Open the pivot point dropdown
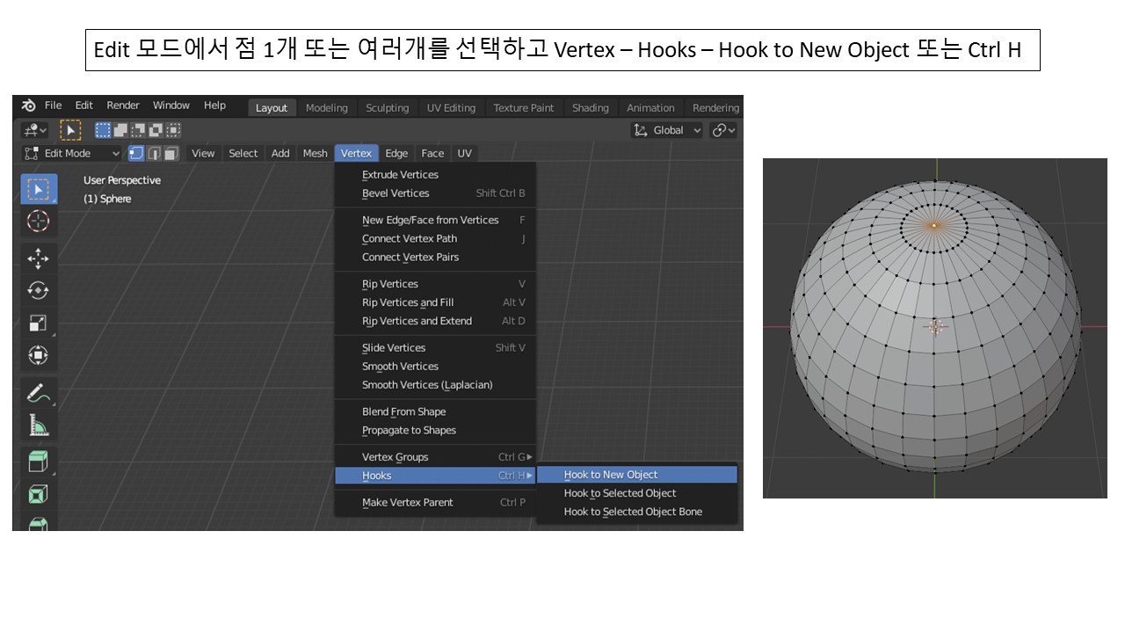Viewport: 1125px width, 633px height. point(724,130)
